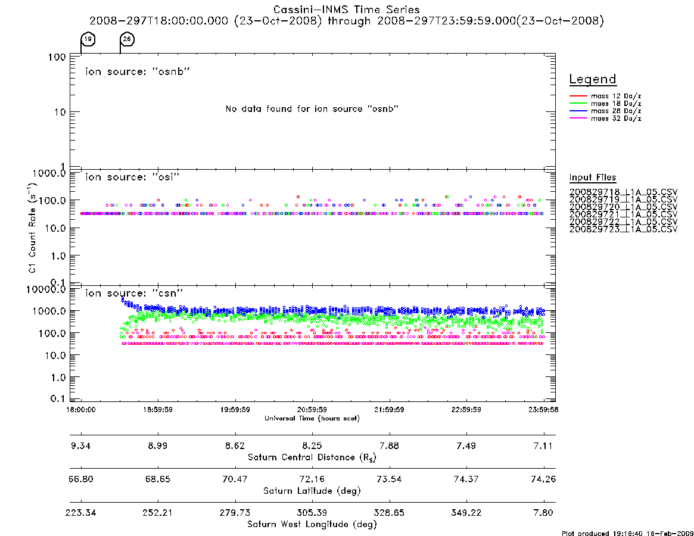
Task: Click the 9.34 central distance value
Action: coord(80,445)
